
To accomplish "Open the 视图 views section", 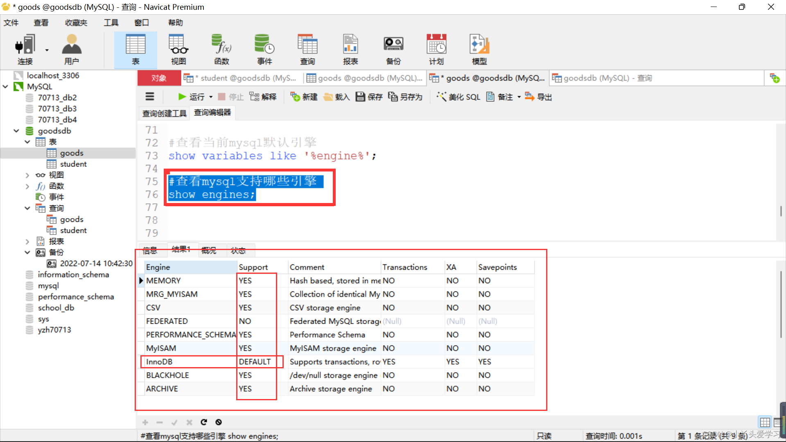I will click(x=178, y=50).
